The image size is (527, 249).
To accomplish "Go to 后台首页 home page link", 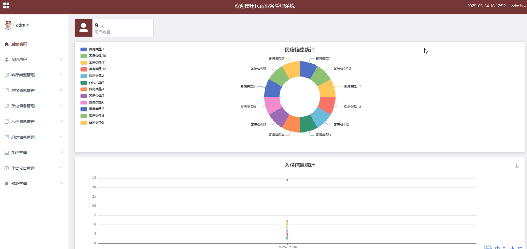I will (19, 44).
